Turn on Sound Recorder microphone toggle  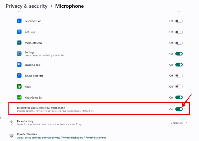179,76
